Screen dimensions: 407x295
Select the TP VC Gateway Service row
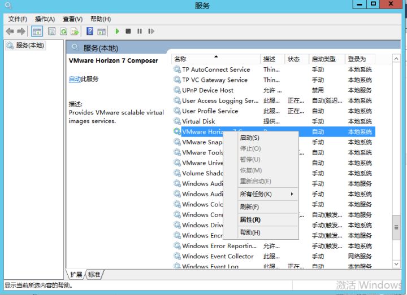pos(274,80)
